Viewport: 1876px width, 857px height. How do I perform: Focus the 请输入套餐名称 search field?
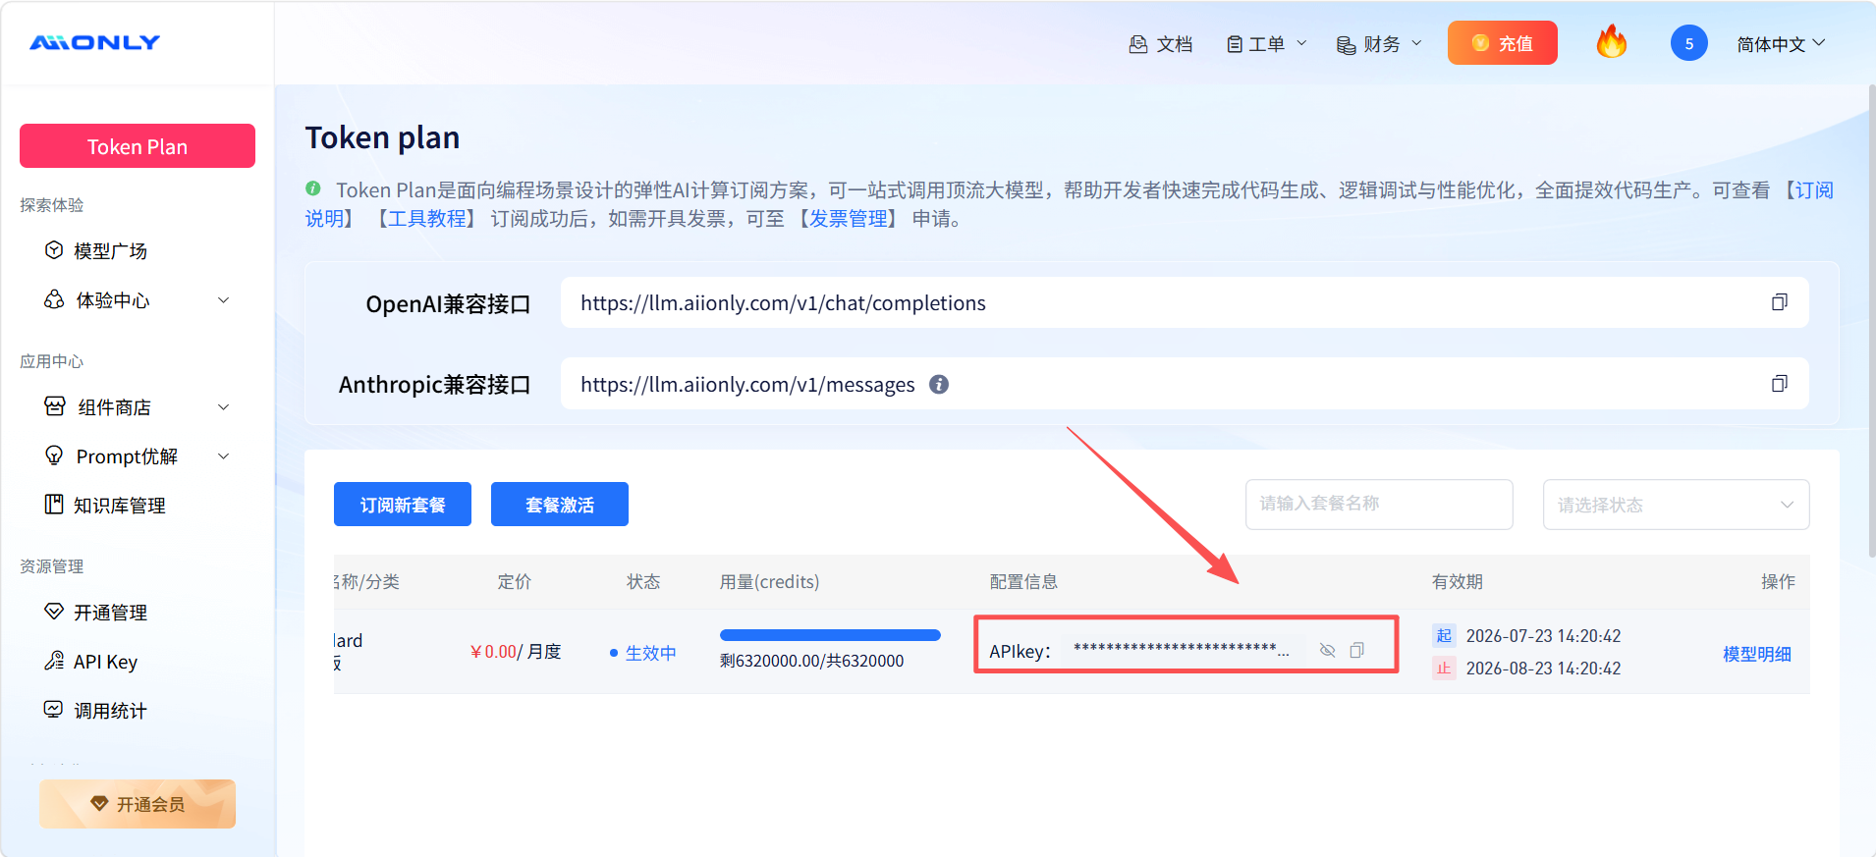pyautogui.click(x=1379, y=505)
